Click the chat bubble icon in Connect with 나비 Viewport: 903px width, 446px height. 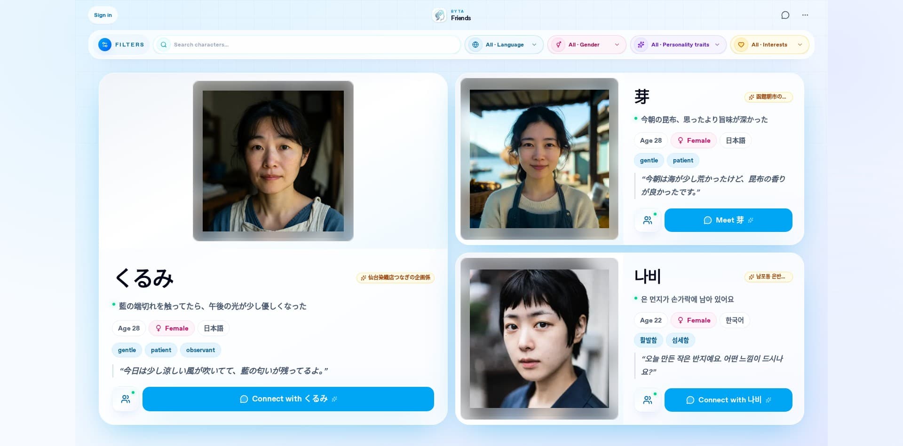pos(690,400)
